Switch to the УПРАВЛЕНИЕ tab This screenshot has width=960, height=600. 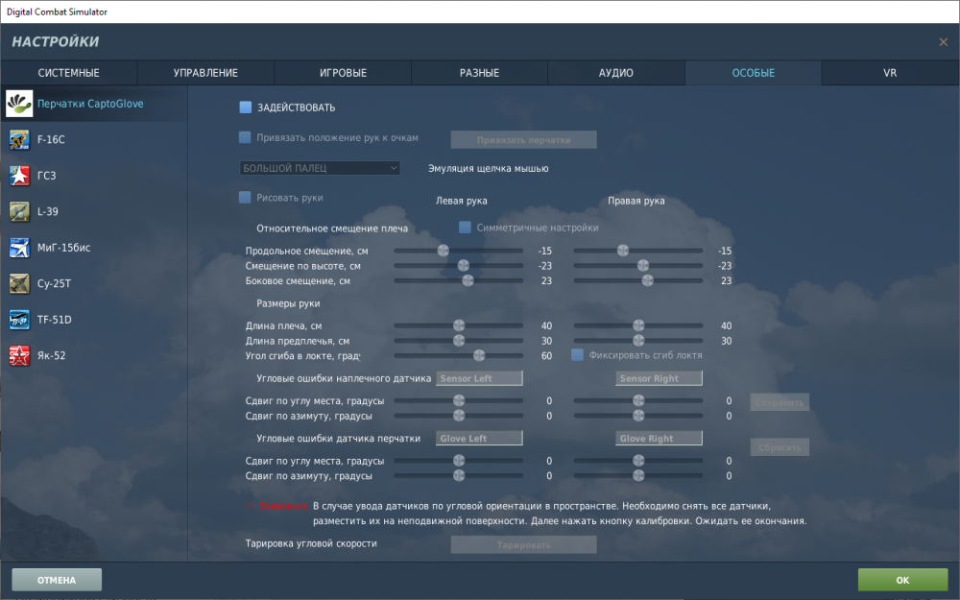[205, 73]
